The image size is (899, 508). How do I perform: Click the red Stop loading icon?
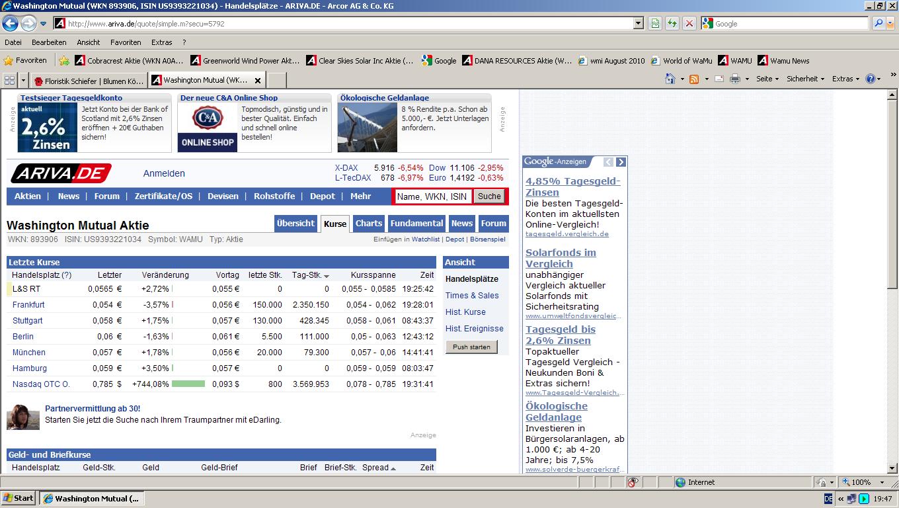(689, 24)
